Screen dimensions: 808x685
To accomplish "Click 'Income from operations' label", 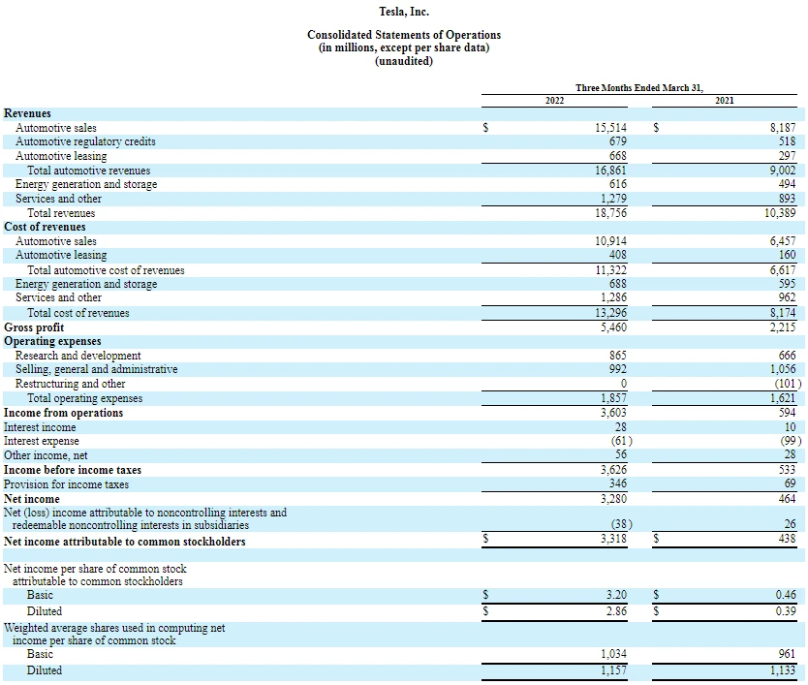I will click(63, 413).
